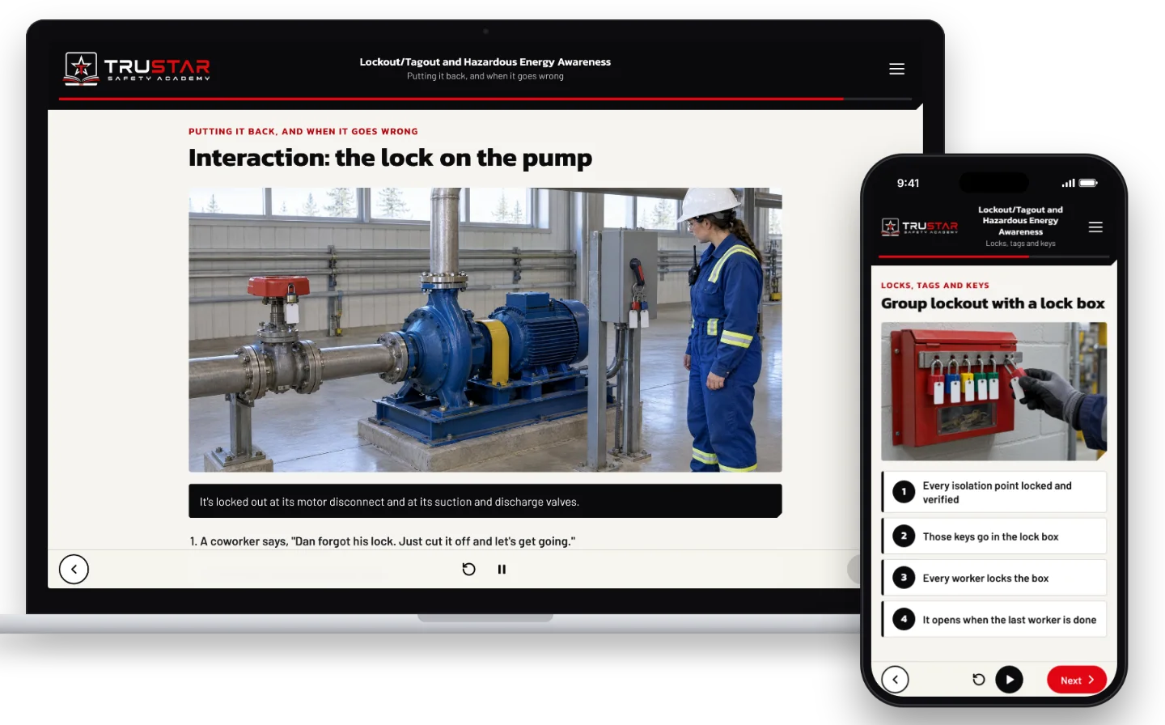Screen dimensions: 1165x725
Task: Go back using laptop's previous arrow button
Action: (74, 569)
